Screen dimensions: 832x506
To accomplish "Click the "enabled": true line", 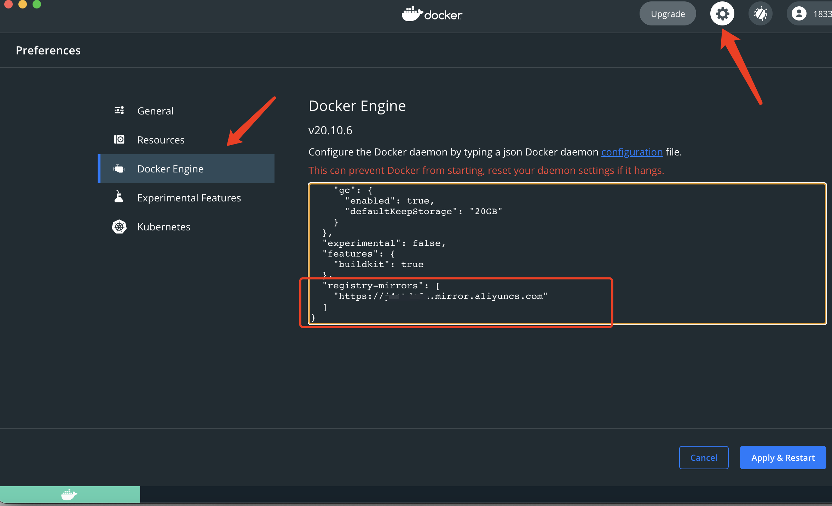I will 389,201.
